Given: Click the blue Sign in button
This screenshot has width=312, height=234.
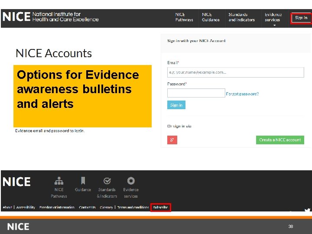Looking at the screenshot, I should click(176, 105).
